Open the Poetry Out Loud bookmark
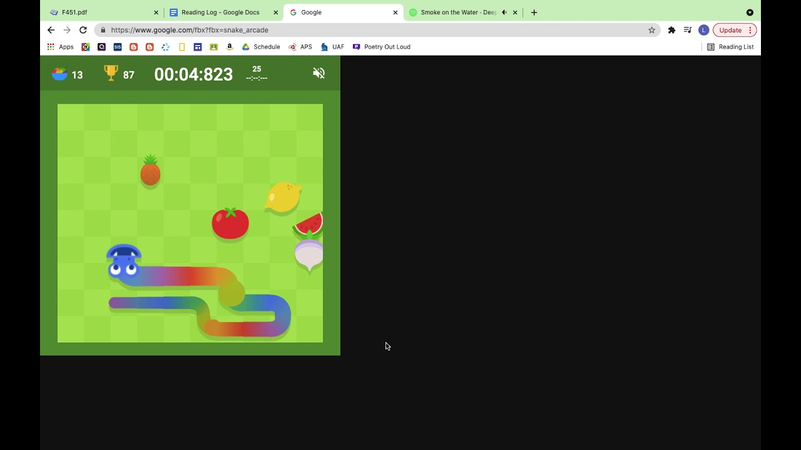 [382, 47]
